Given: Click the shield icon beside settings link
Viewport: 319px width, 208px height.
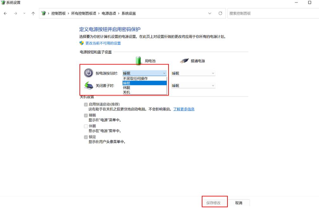Looking at the screenshot, I should click(x=82, y=43).
